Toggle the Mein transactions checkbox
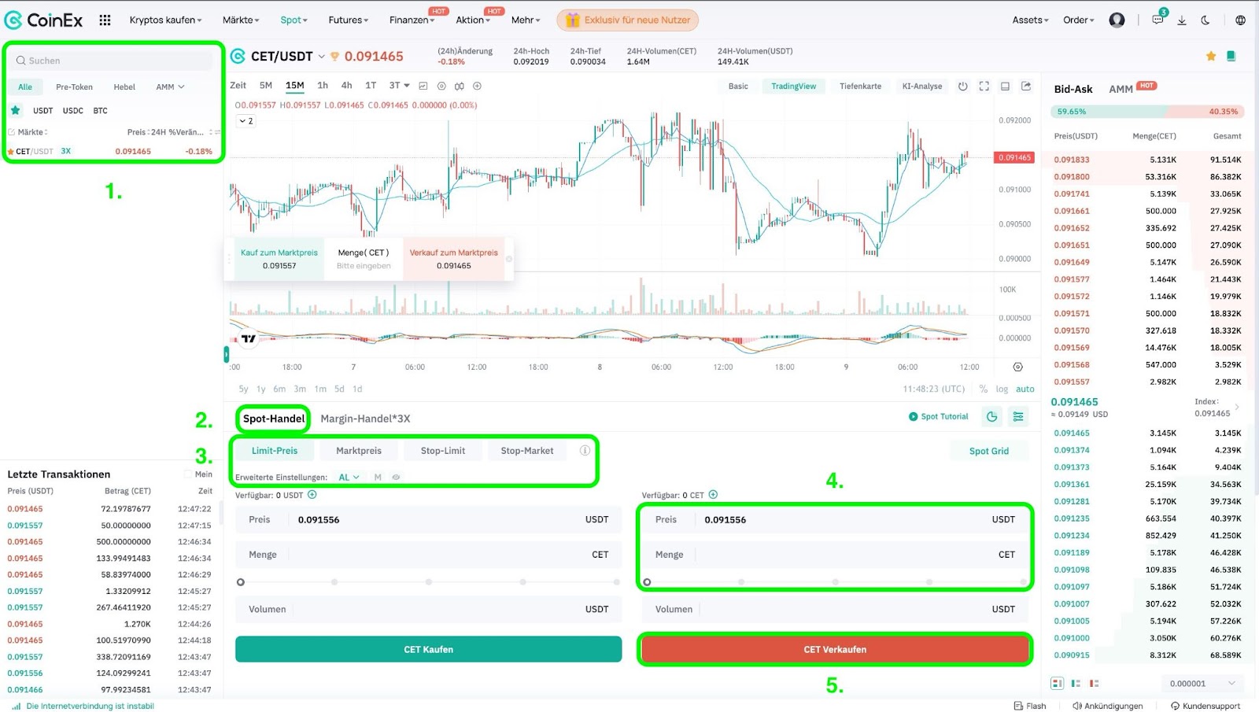 (x=187, y=474)
